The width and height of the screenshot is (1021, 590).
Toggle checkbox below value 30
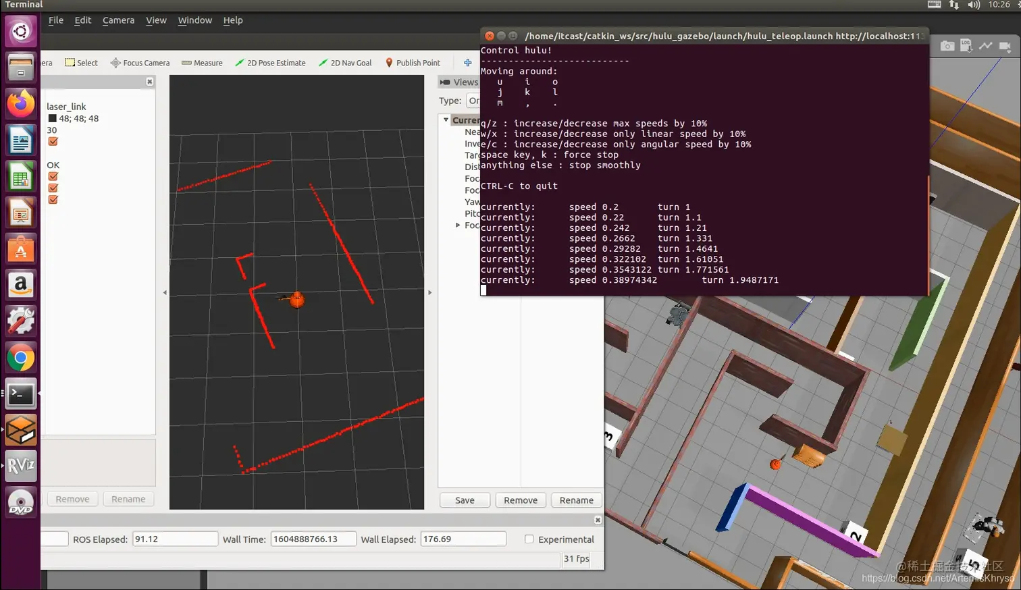click(53, 142)
